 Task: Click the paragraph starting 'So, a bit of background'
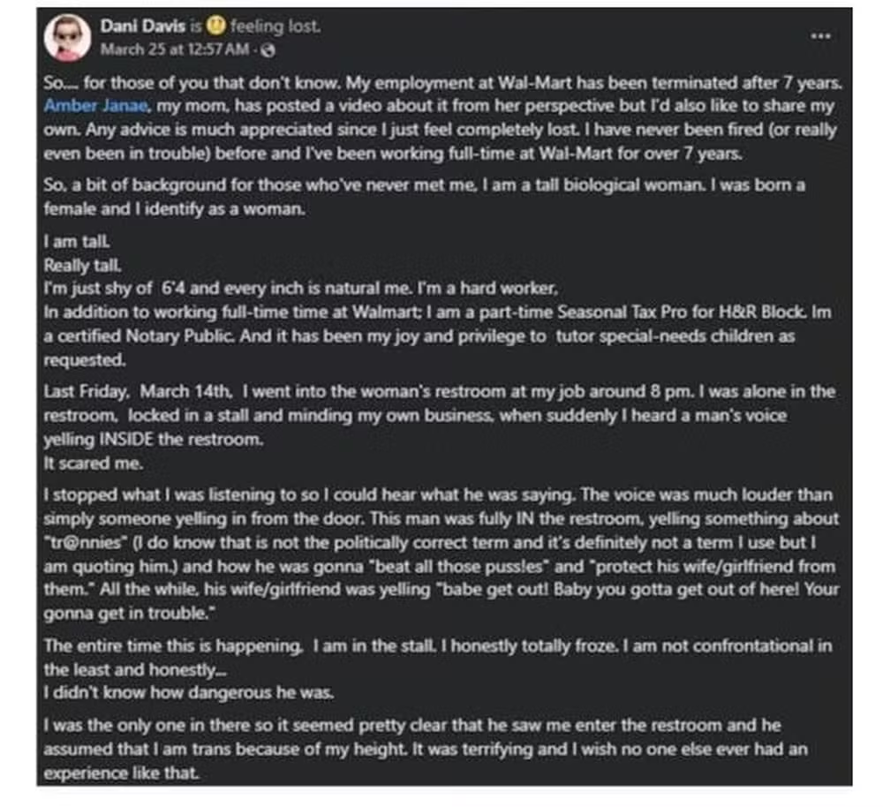pos(425,197)
